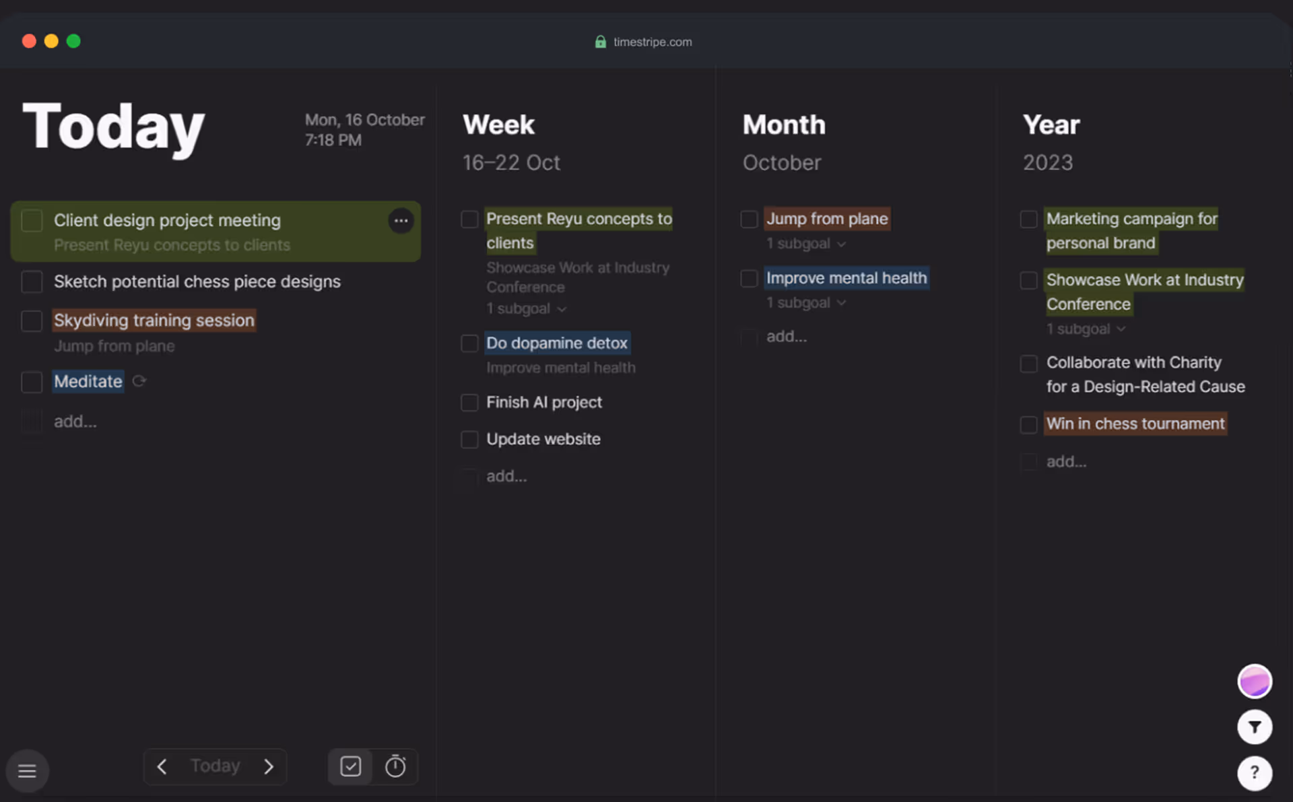Image resolution: width=1293 pixels, height=802 pixels.
Task: Open the hamburger menu at bottom left
Action: click(27, 770)
